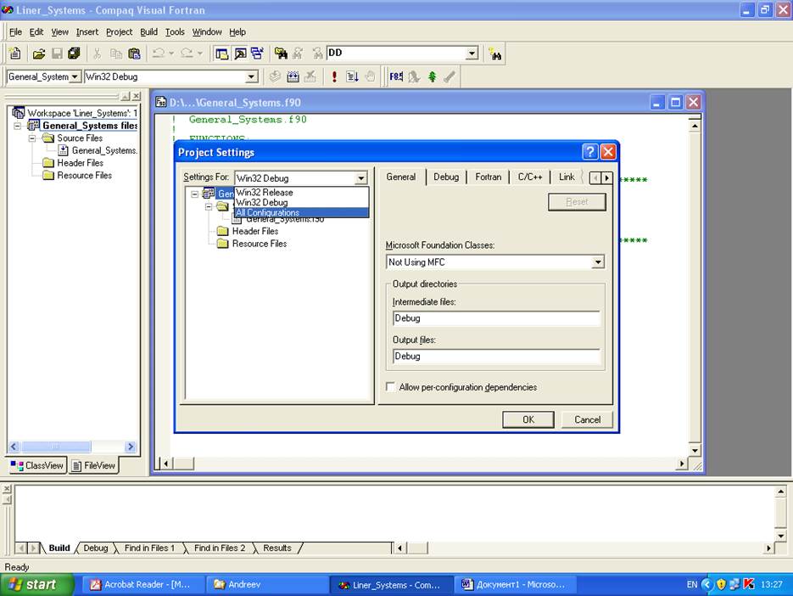Switch to the Link settings tab
Screen dimensions: 793x596
[x=567, y=177]
